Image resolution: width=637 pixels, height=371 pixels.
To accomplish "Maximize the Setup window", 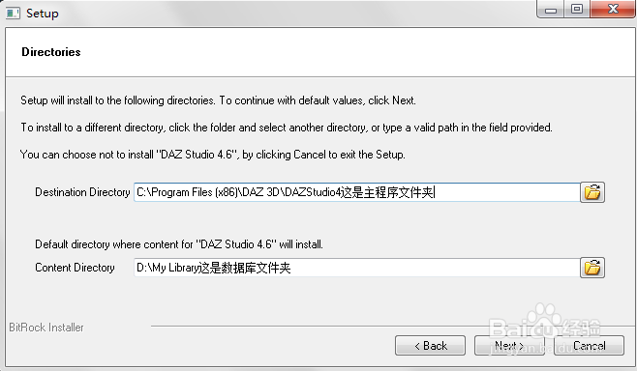I will (x=577, y=9).
